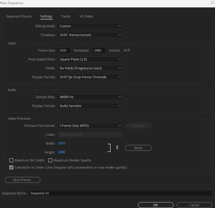
Task: Click Save Preset button
Action: coord(23,180)
